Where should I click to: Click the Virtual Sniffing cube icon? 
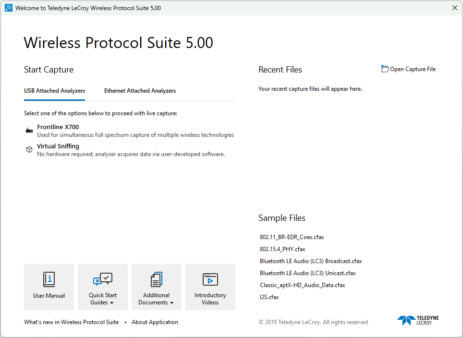pyautogui.click(x=29, y=149)
